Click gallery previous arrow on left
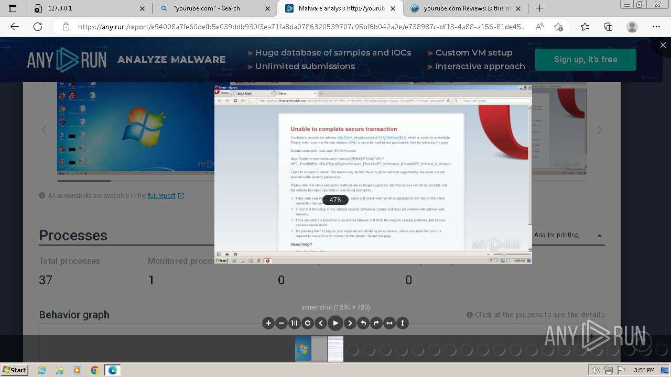The image size is (671, 377). [x=44, y=130]
